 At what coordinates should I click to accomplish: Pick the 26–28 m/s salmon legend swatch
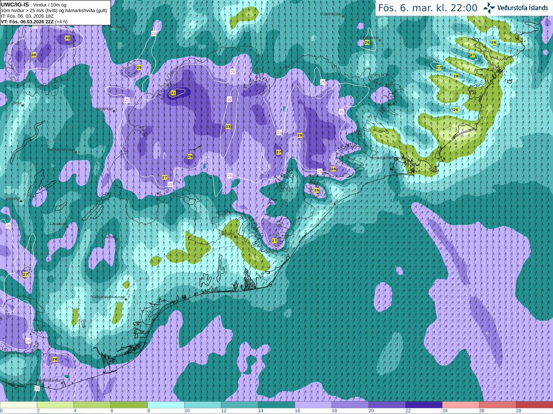click(498, 405)
